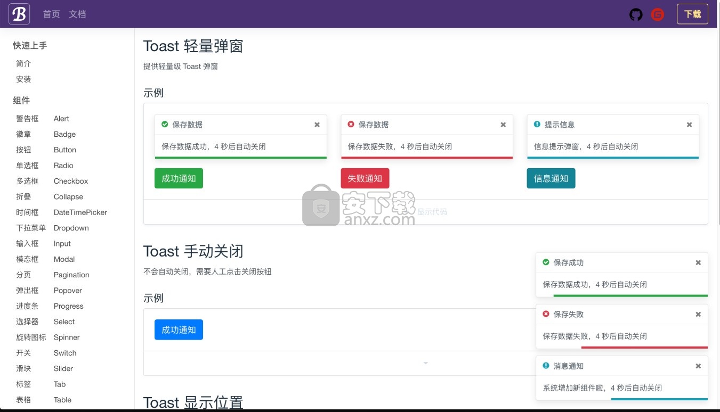720x412 pixels.
Task: Open 弹出框 Popover sidebar item
Action: (49, 290)
